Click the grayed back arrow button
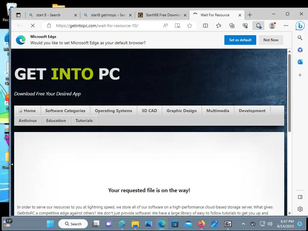The height and width of the screenshot is (231, 308). click(x=20, y=26)
